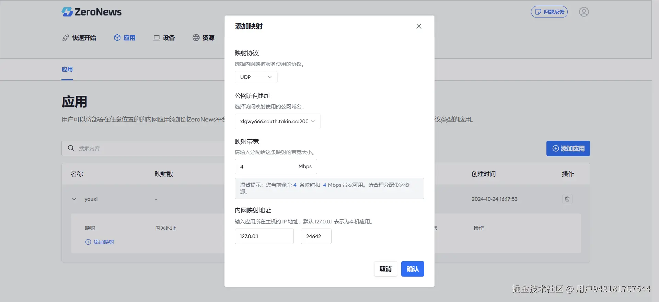Click the rocket icon beside 快速开始
Image resolution: width=659 pixels, height=302 pixels.
[x=66, y=38]
